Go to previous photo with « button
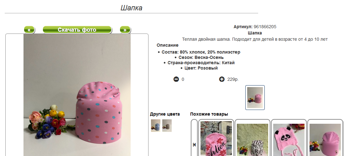The width and height of the screenshot is (344, 156). pyautogui.click(x=29, y=30)
